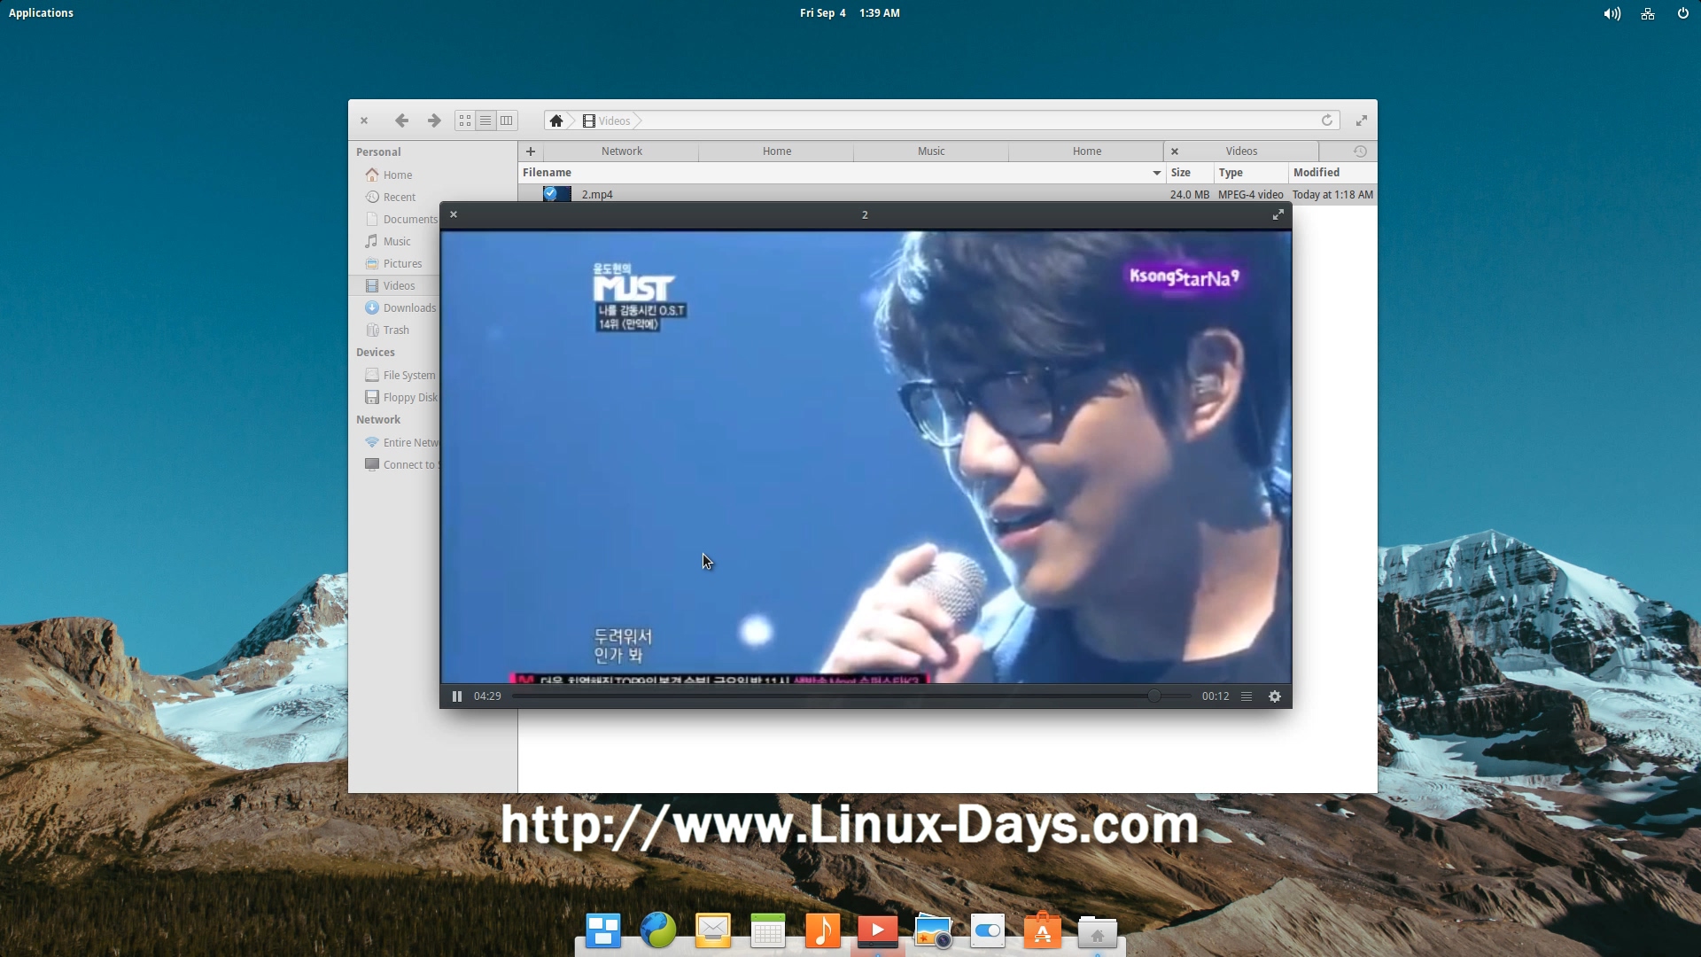Launch the Mail app from dock
This screenshot has width=1701, height=957.
coord(713,931)
